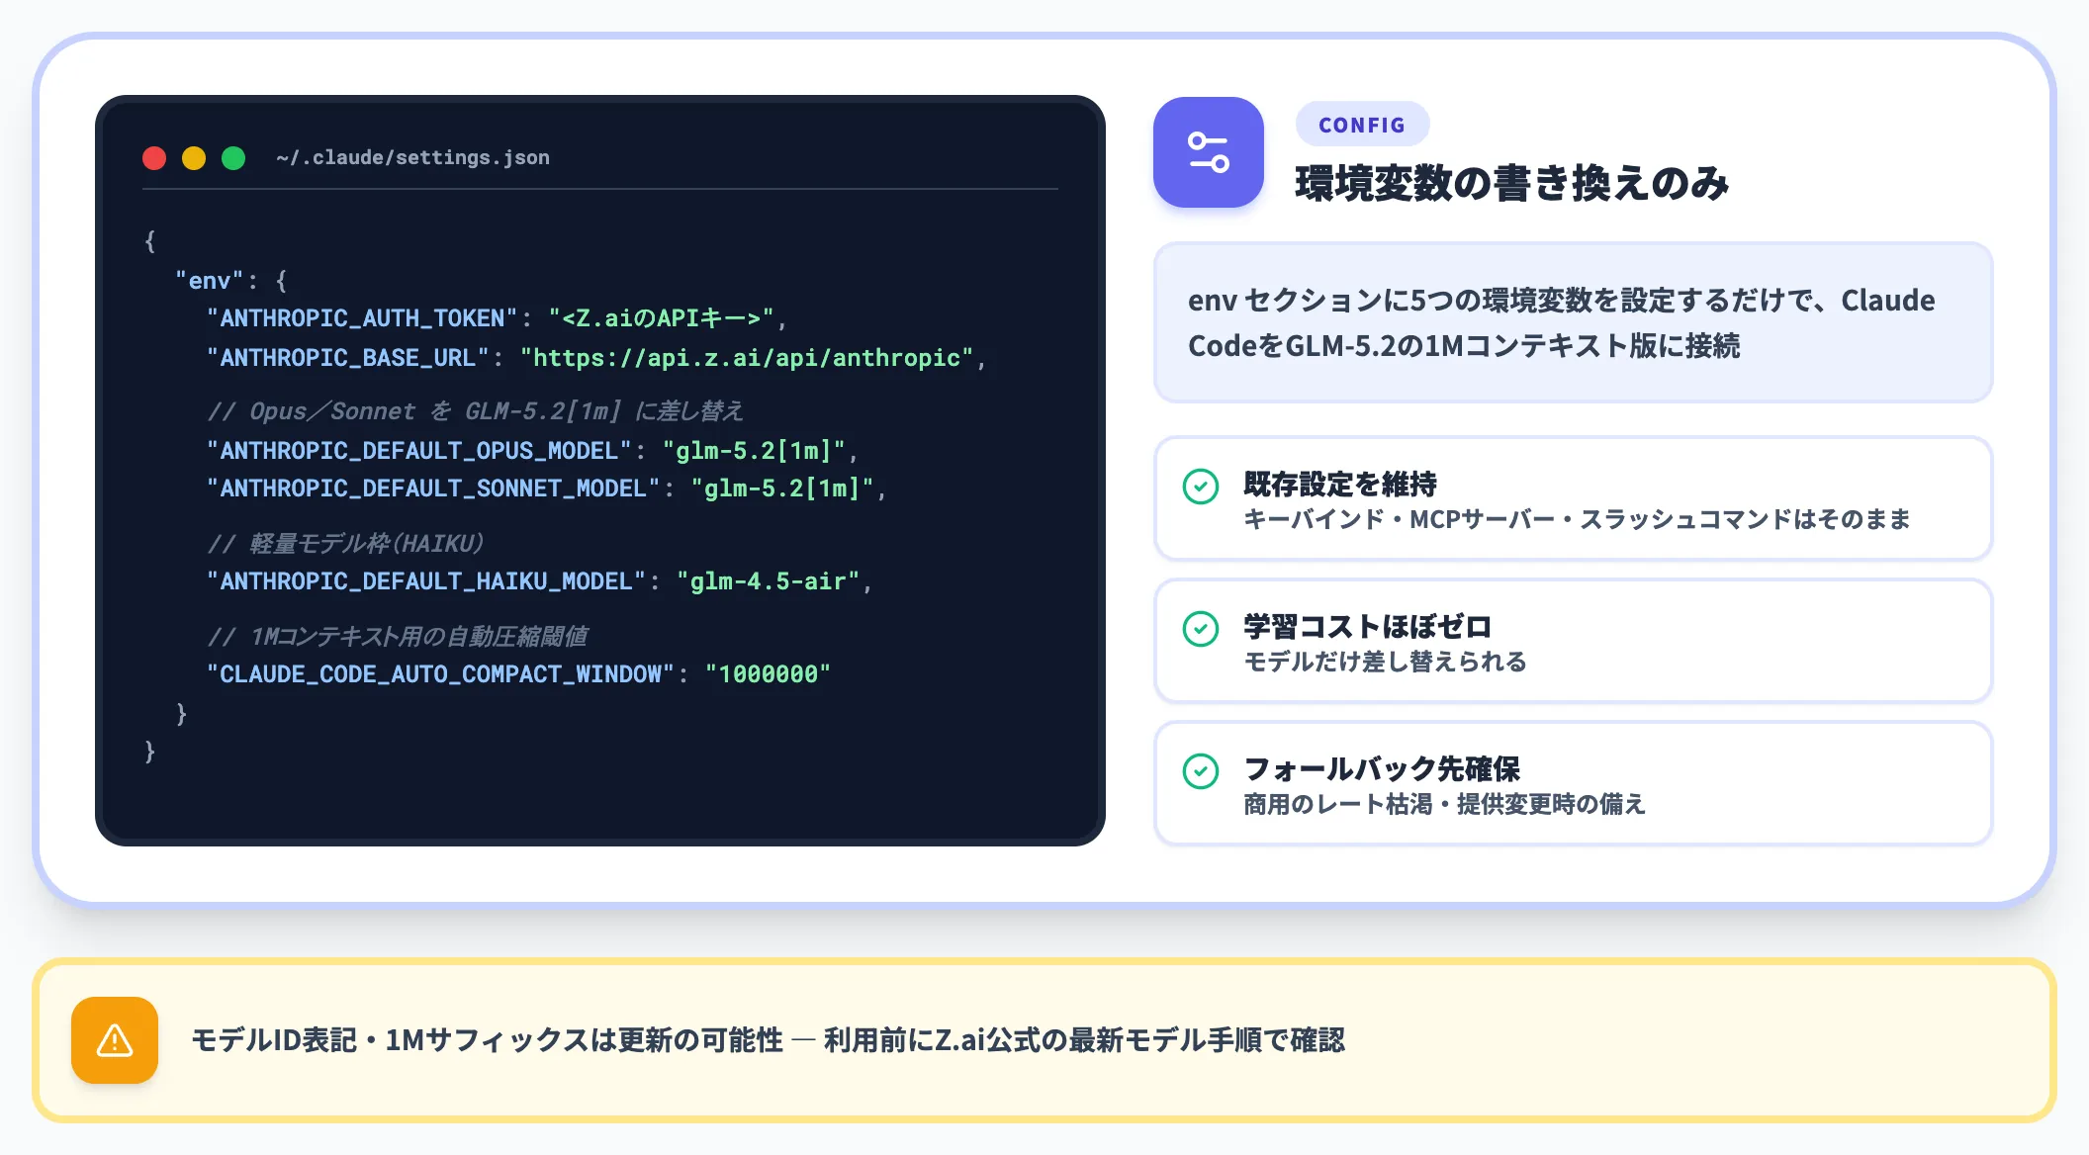Click the 学習コストほぼゼロ card title
The image size is (2089, 1155).
[1367, 627]
